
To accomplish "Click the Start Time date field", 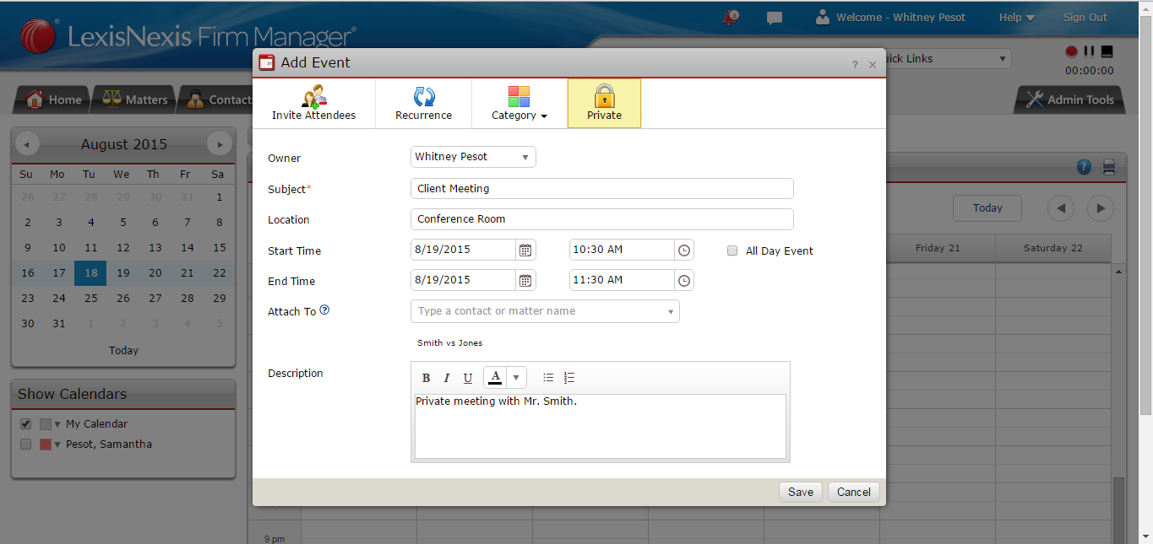I will pos(463,250).
